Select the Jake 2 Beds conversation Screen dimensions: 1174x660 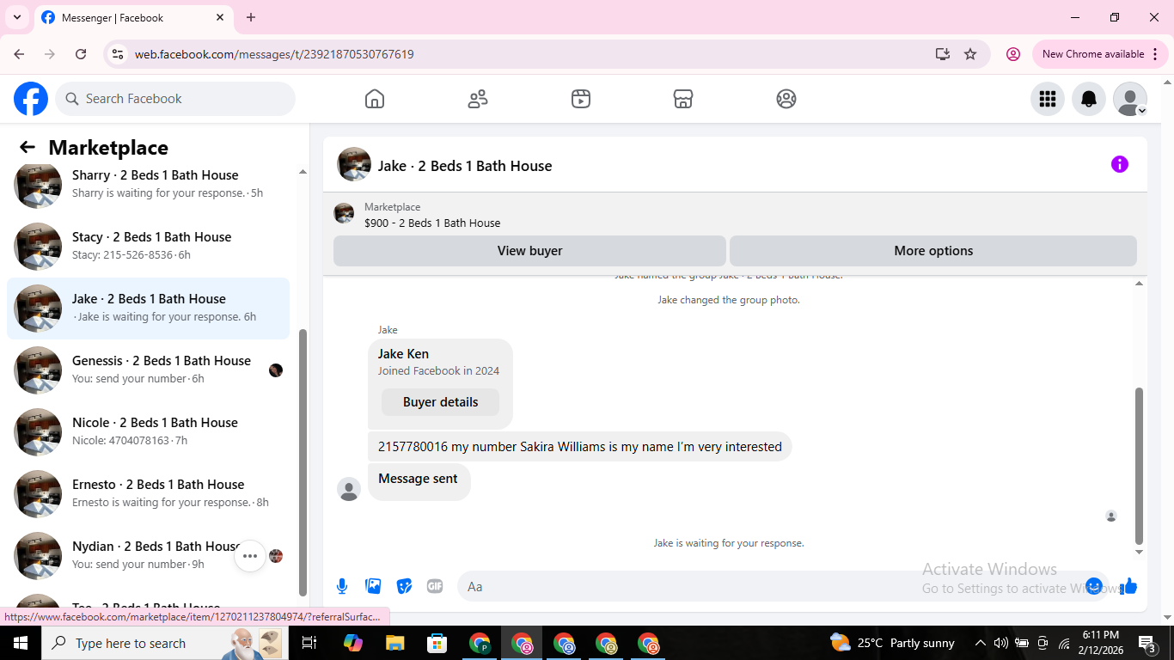pyautogui.click(x=148, y=308)
